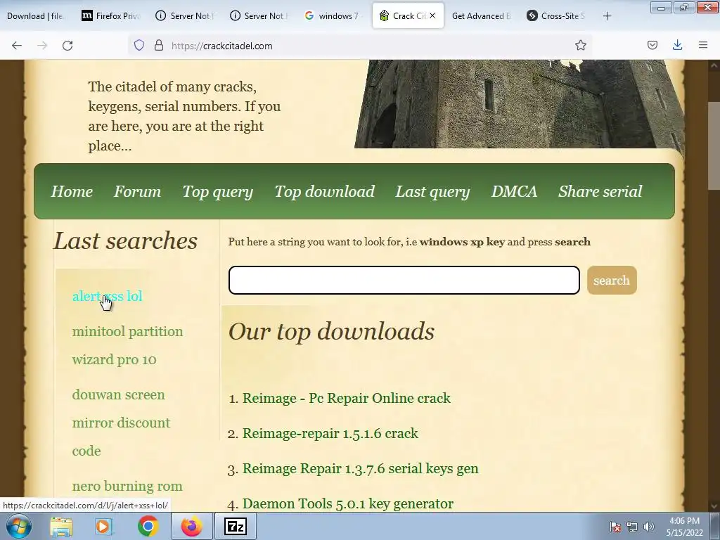Open the Firefox hamburger menu
720x540 pixels.
[703, 46]
